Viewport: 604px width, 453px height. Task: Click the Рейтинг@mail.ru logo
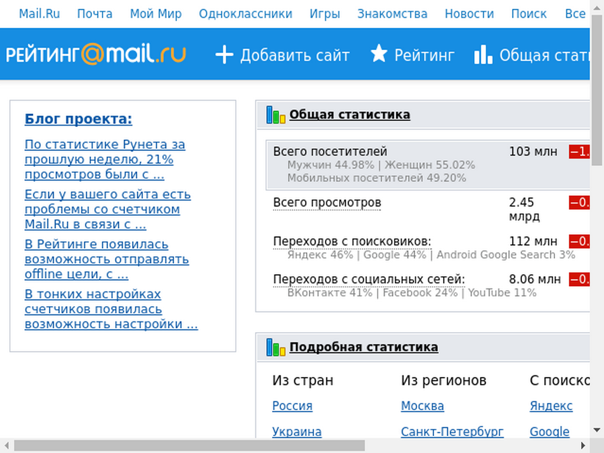[96, 54]
